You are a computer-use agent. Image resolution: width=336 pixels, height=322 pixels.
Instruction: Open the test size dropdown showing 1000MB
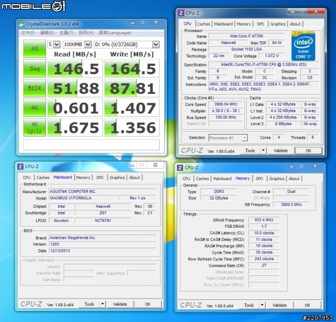click(77, 45)
